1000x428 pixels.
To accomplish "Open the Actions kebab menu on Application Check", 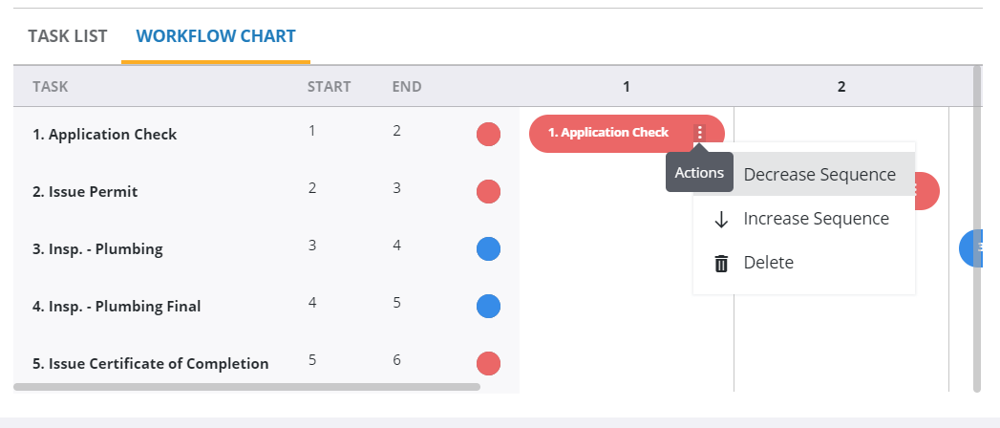I will (x=700, y=133).
